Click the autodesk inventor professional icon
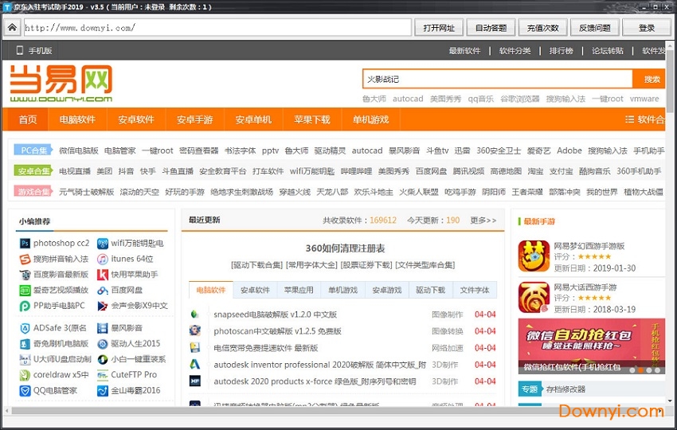Image resolution: width=677 pixels, height=430 pixels. [x=194, y=364]
